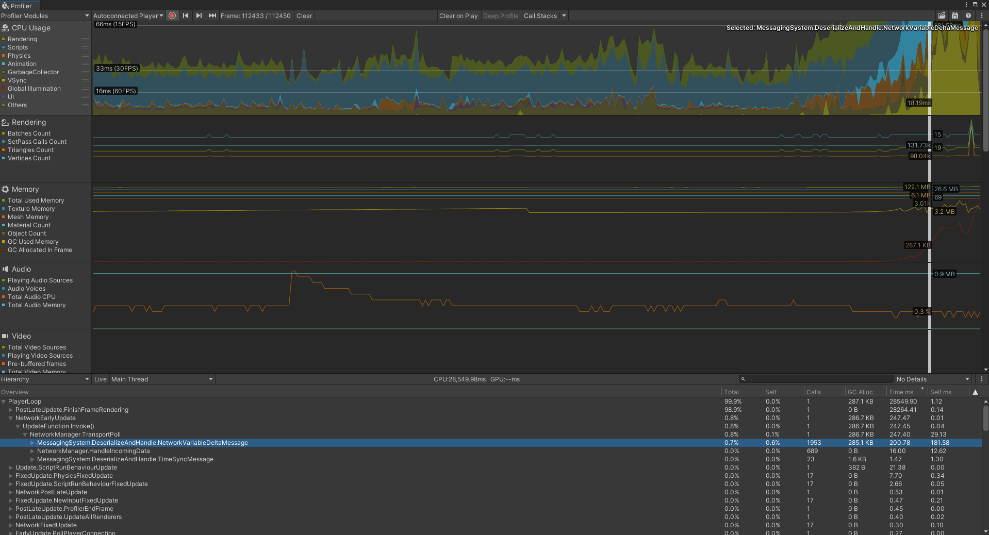Screen dimensions: 989x535
Task: Open the Autoconnected Player target dropdown
Action: click(x=128, y=16)
